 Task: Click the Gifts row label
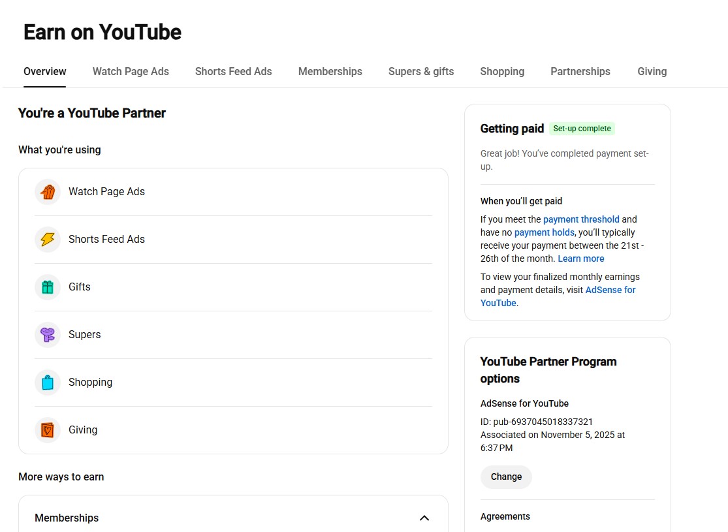[80, 287]
